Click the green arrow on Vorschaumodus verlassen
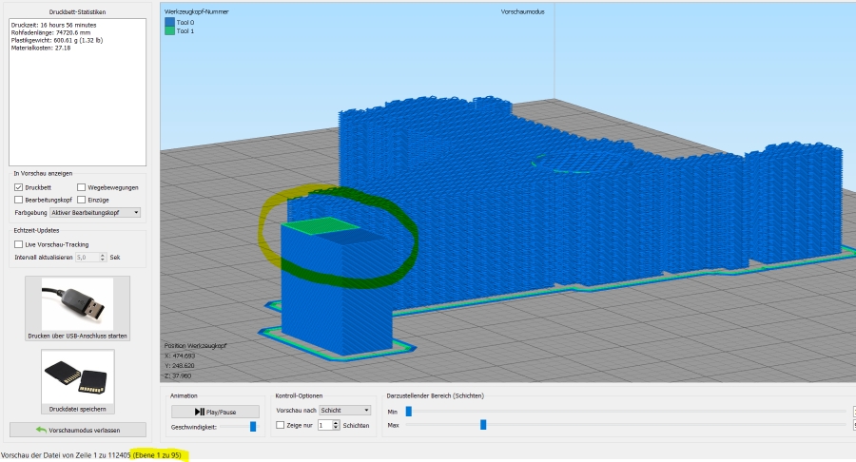Image resolution: width=856 pixels, height=462 pixels. [41, 430]
